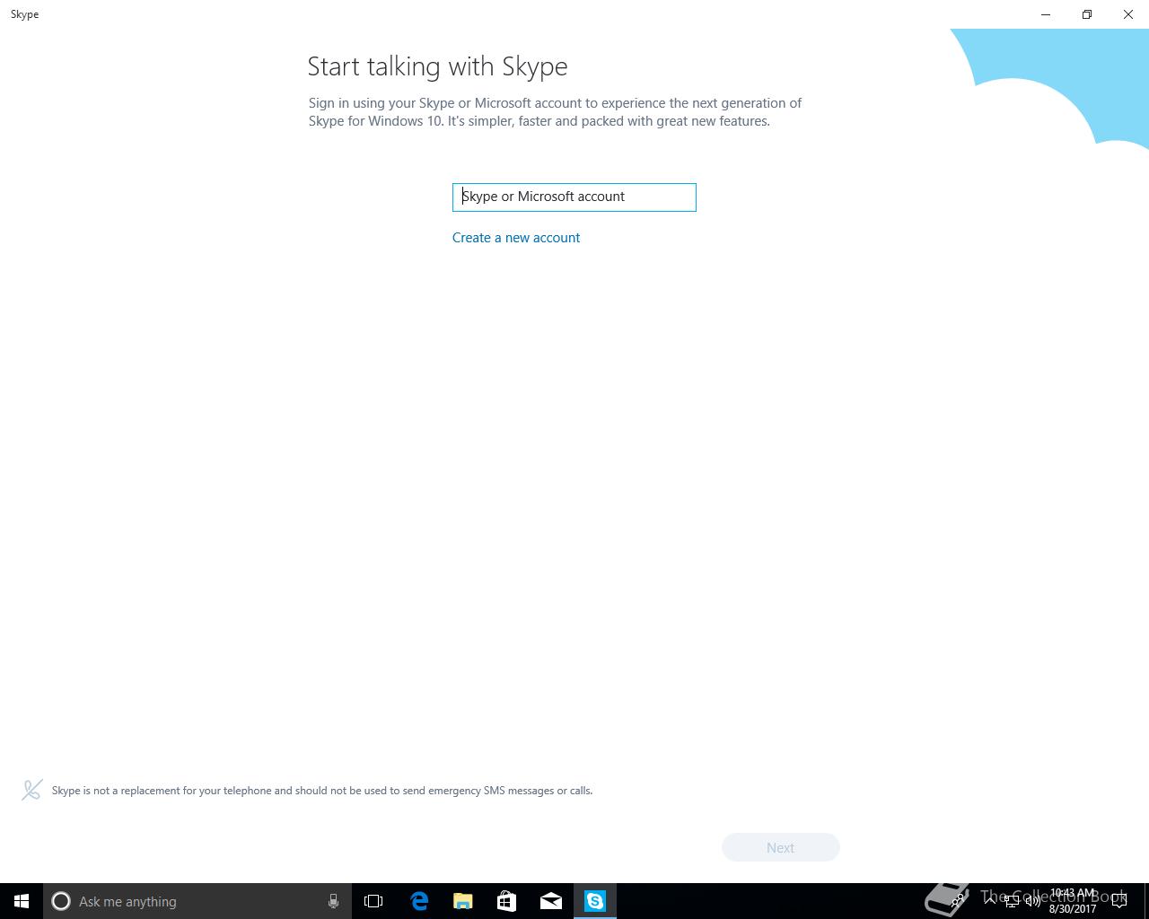Open the People icon in the system tray
The image size is (1149, 919).
959,901
